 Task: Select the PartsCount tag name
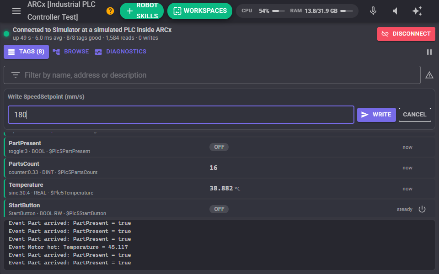[24, 164]
